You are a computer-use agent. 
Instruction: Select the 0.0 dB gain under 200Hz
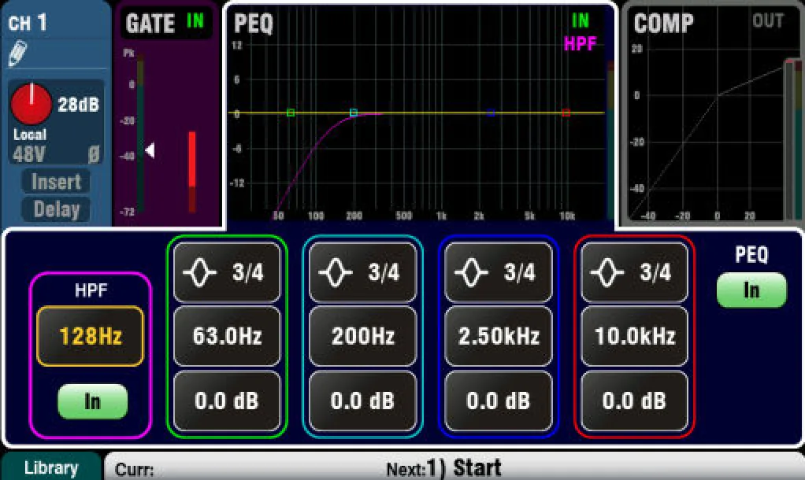(362, 401)
